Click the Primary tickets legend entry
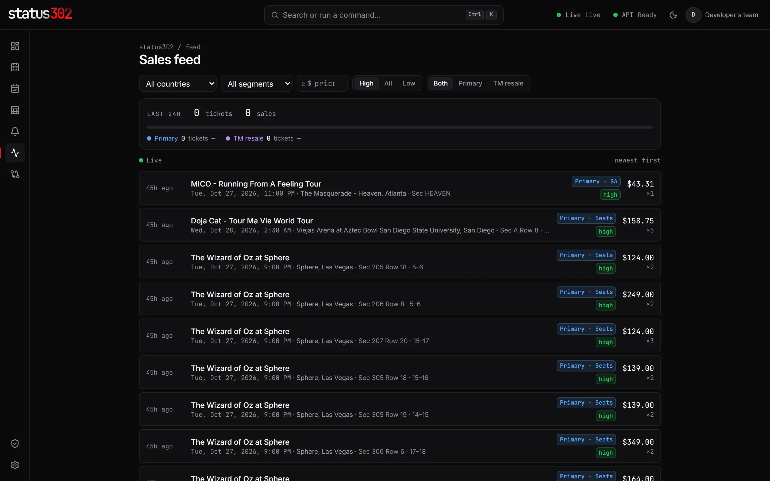The image size is (770, 481). point(181,138)
